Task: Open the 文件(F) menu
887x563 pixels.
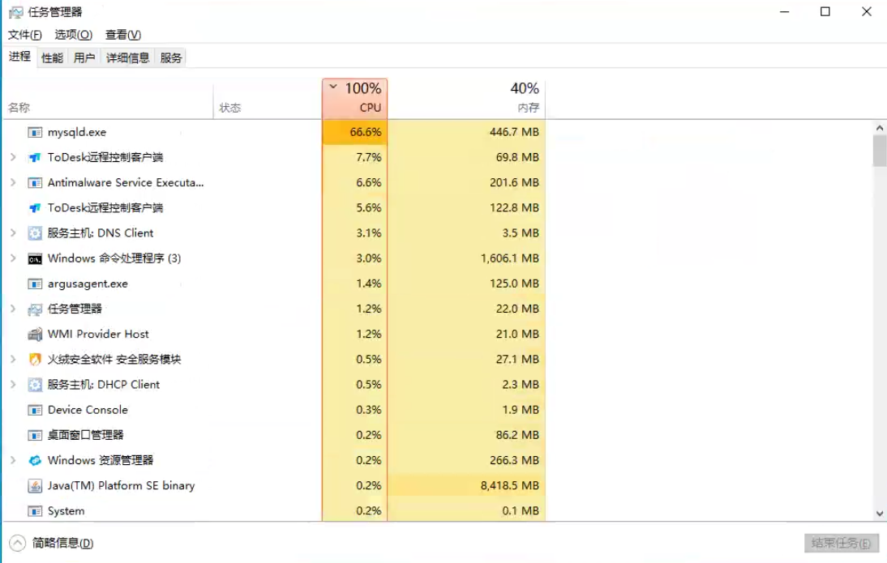Action: 25,35
